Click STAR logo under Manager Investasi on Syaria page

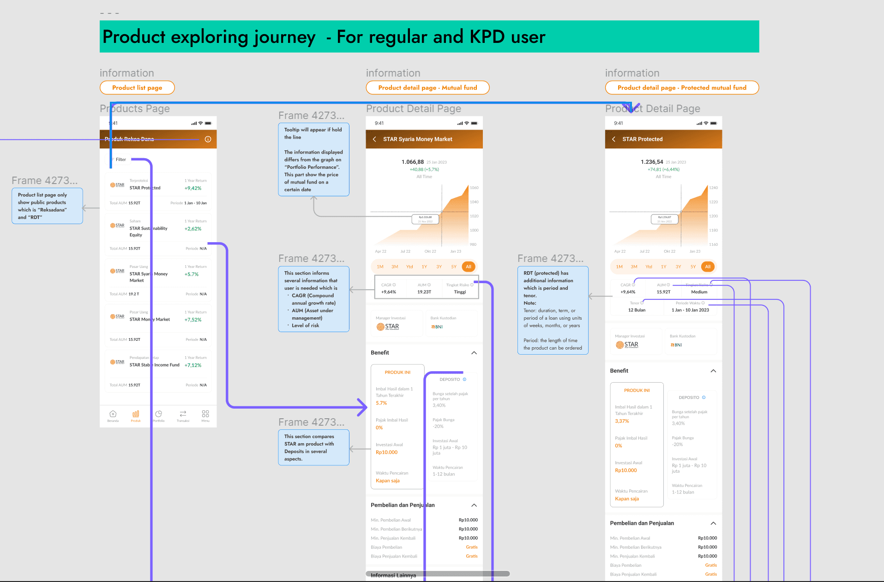point(388,327)
